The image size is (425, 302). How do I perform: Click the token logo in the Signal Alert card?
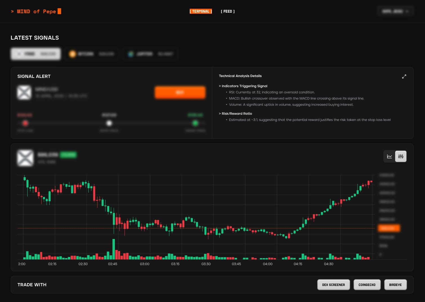point(24,93)
